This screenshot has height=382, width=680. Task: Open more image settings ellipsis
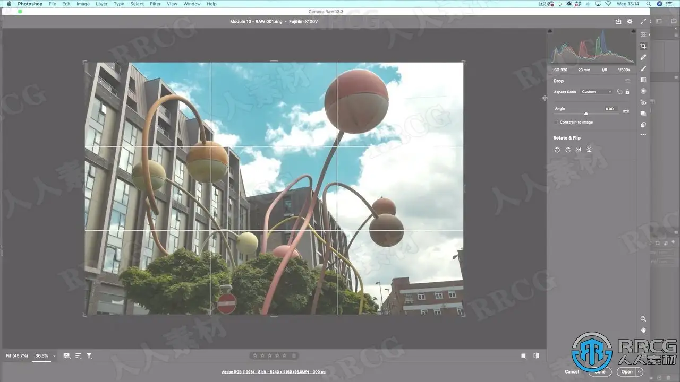coord(643,135)
